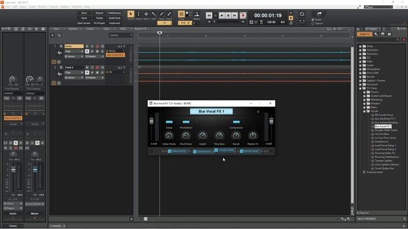Select the Audio FX browser tab
Image resolution: width=408 pixels, height=229 pixels.
click(x=365, y=34)
